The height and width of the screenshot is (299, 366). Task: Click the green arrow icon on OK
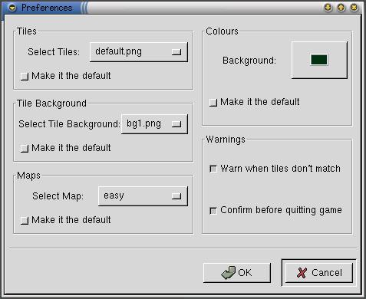pos(228,273)
